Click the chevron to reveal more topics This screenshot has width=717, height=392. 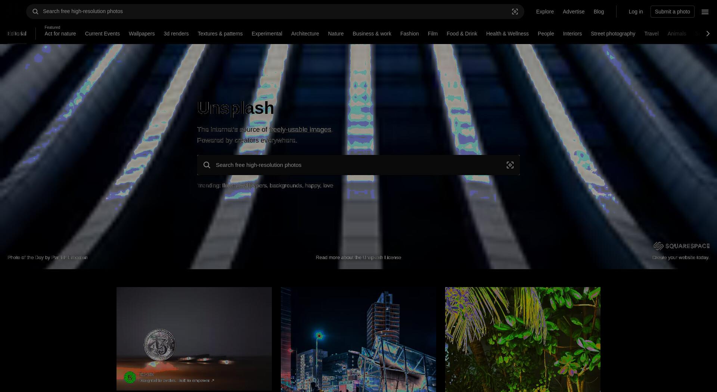708,34
